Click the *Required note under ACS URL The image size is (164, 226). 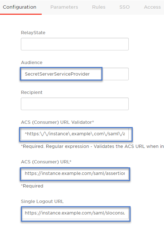32,186
